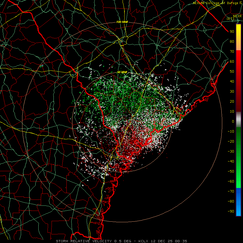This screenshot has height=243, width=243.
Task: Click the 0 value on velocity scale
Action: pyautogui.click(x=233, y=121)
